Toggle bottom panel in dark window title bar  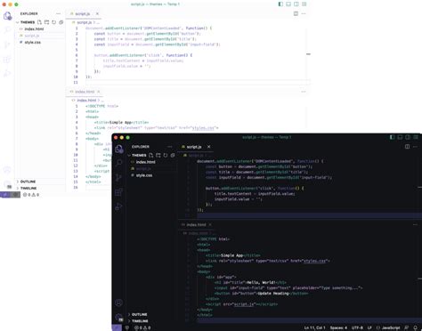click(x=400, y=137)
